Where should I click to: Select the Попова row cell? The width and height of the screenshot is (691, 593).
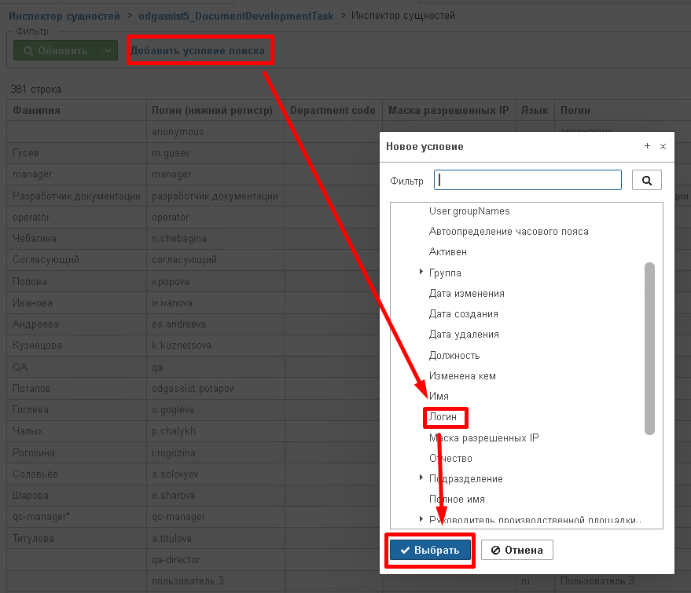[x=76, y=281]
